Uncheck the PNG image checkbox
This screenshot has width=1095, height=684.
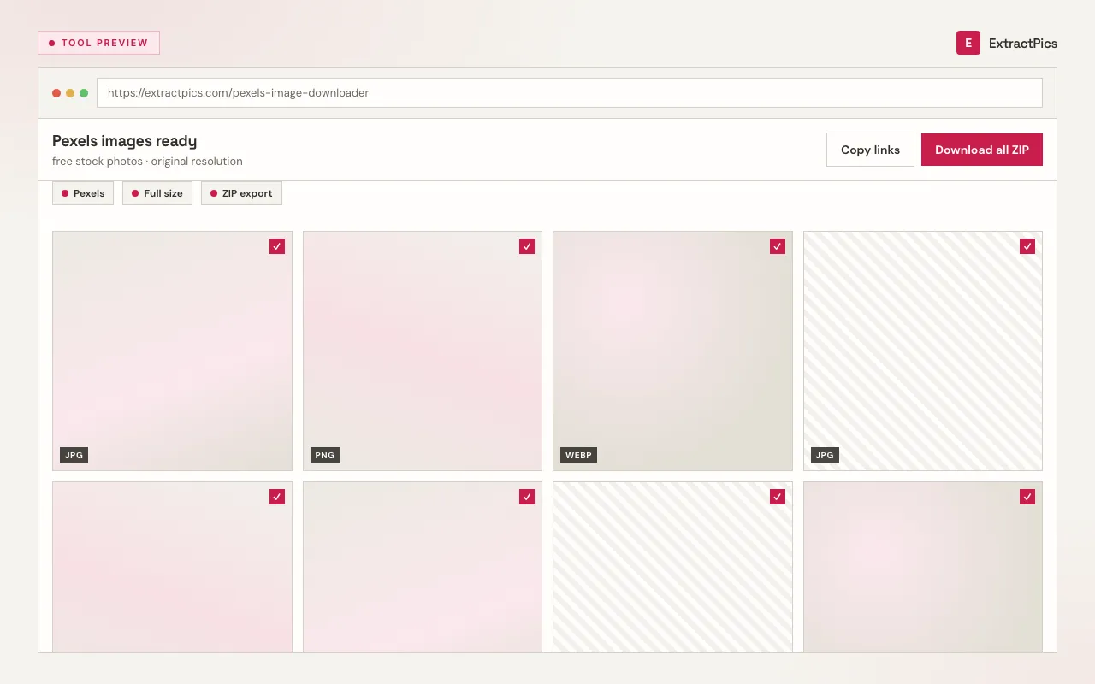pos(527,246)
